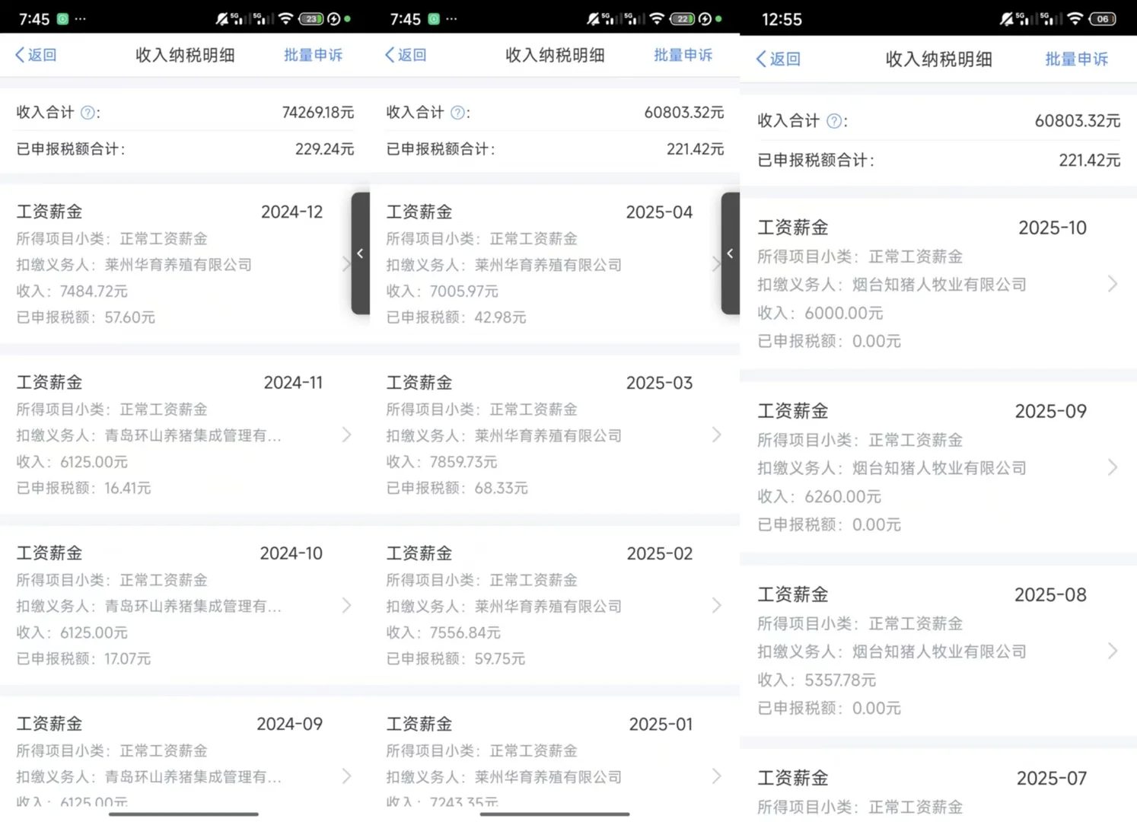This screenshot has height=822, width=1137.
Task: Open details chevron for the 2025-02 record
Action: pos(716,605)
